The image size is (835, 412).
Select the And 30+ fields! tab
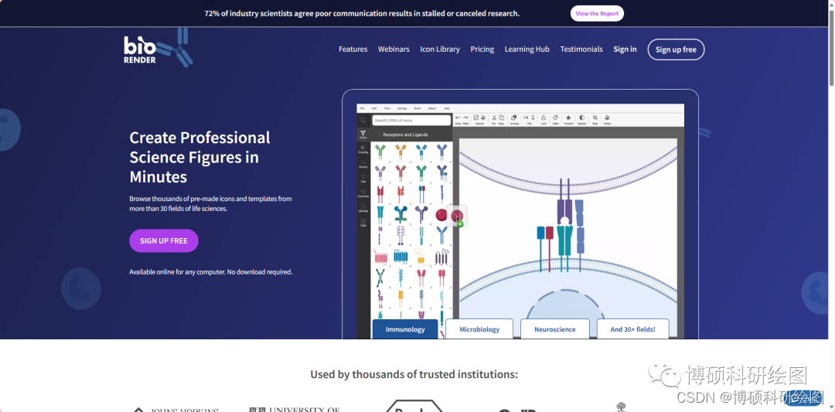pyautogui.click(x=632, y=329)
